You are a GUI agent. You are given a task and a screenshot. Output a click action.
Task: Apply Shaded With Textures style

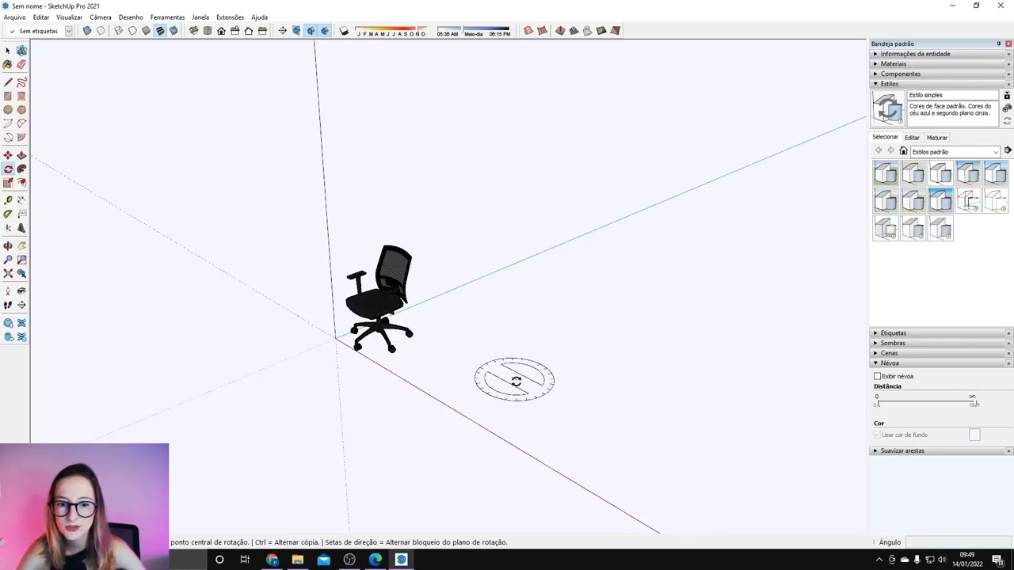(x=160, y=31)
